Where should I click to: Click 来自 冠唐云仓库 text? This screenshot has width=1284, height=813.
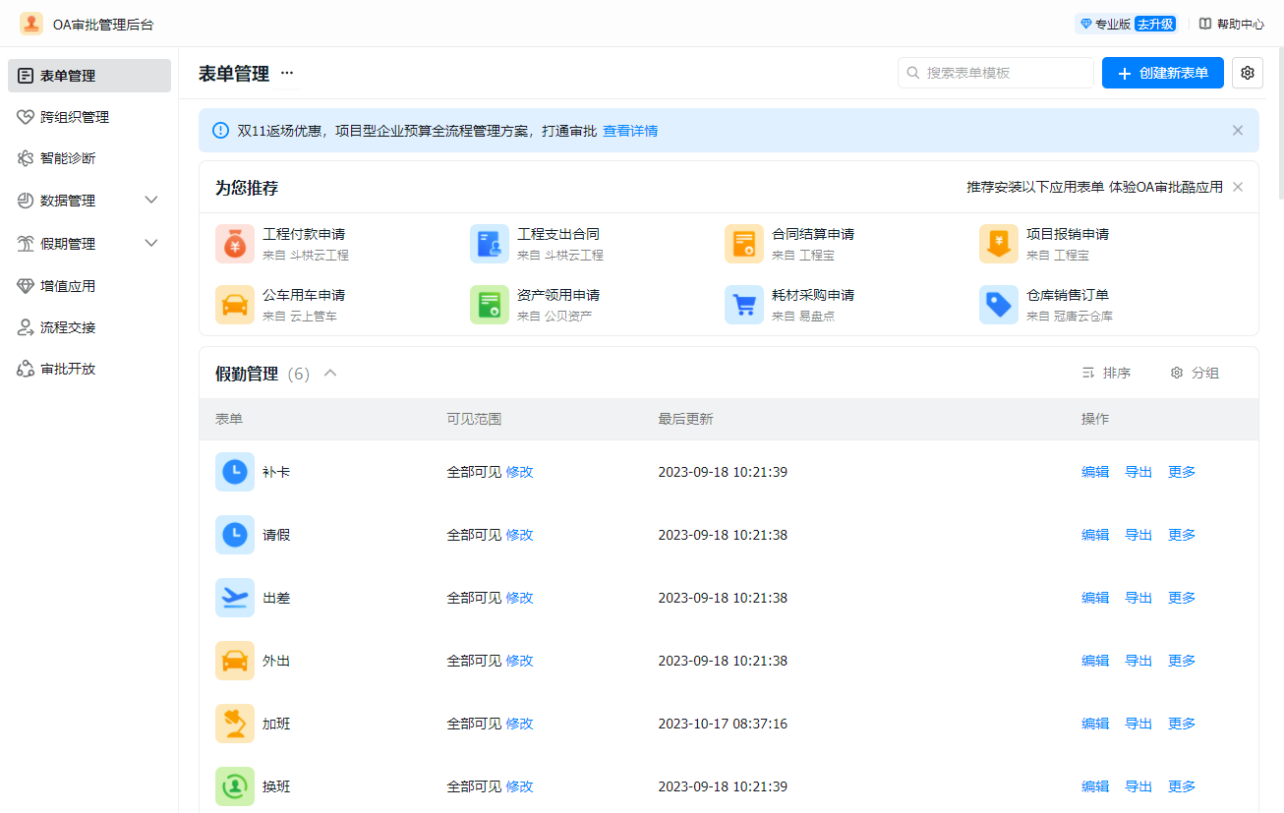coord(1070,316)
